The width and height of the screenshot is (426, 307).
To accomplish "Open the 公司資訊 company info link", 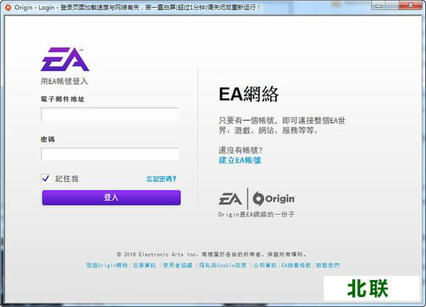I will tap(265, 265).
